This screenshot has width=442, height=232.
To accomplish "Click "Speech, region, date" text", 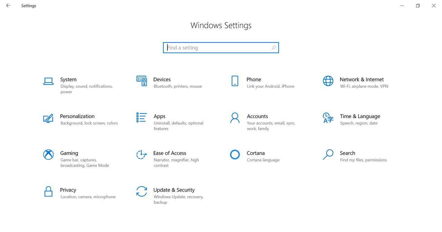I will point(359,123).
